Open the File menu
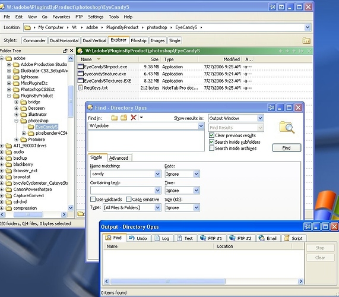 (7, 17)
